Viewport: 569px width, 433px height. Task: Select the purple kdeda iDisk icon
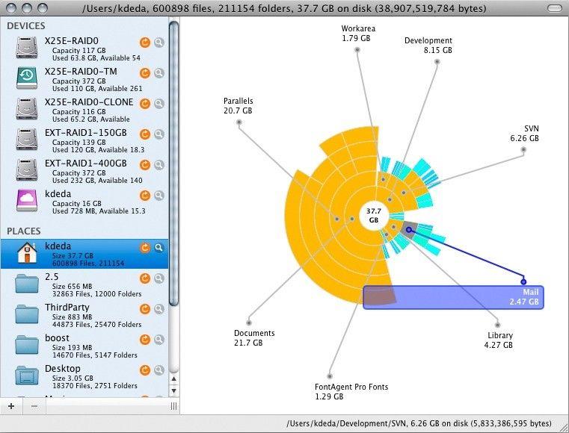coord(27,200)
